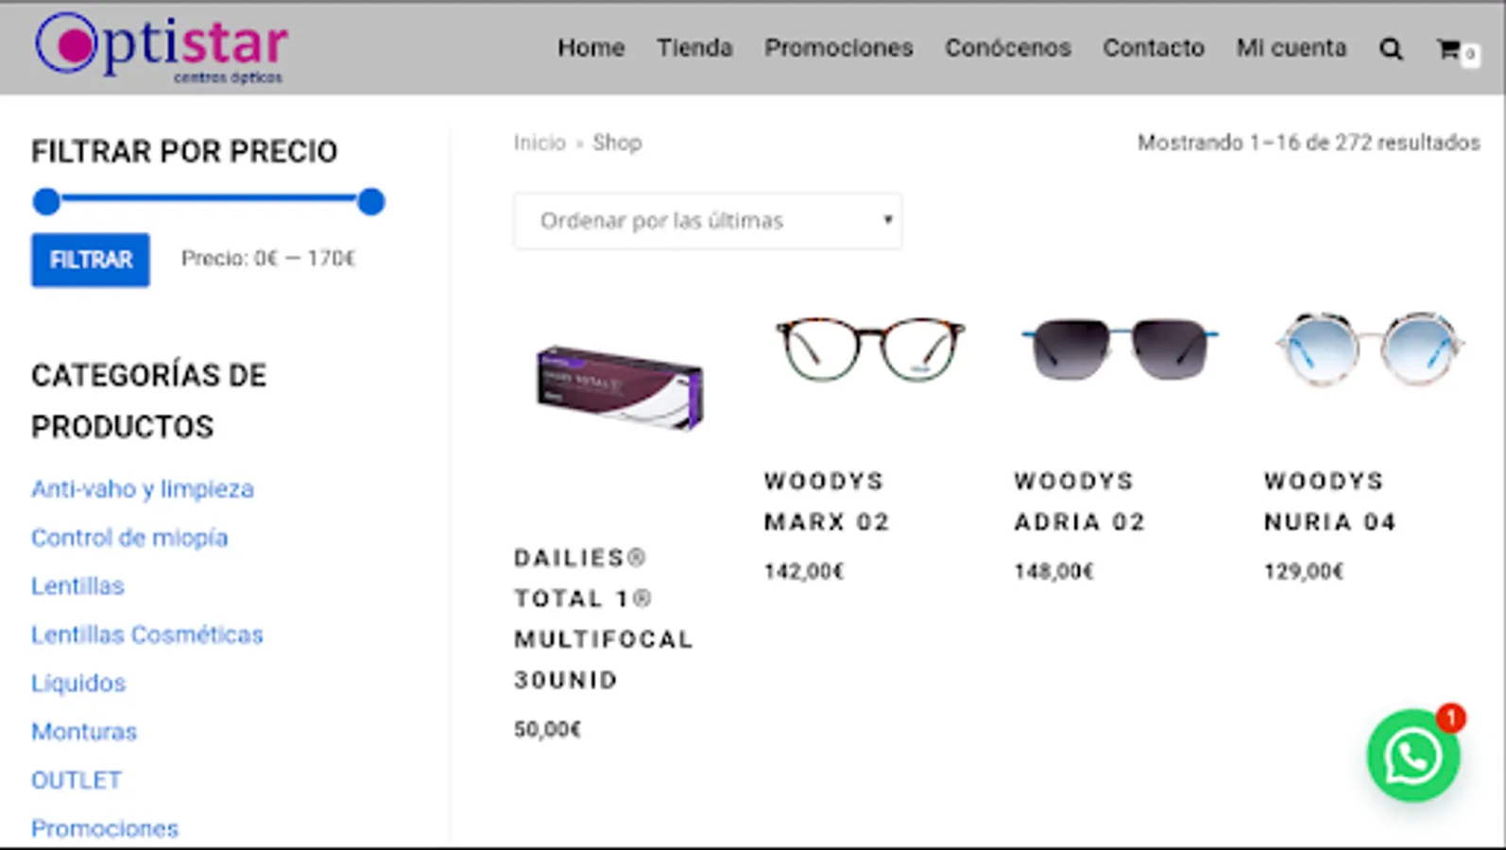Open the Dailies Total 1 product image
The width and height of the screenshot is (1506, 850).
click(x=620, y=387)
